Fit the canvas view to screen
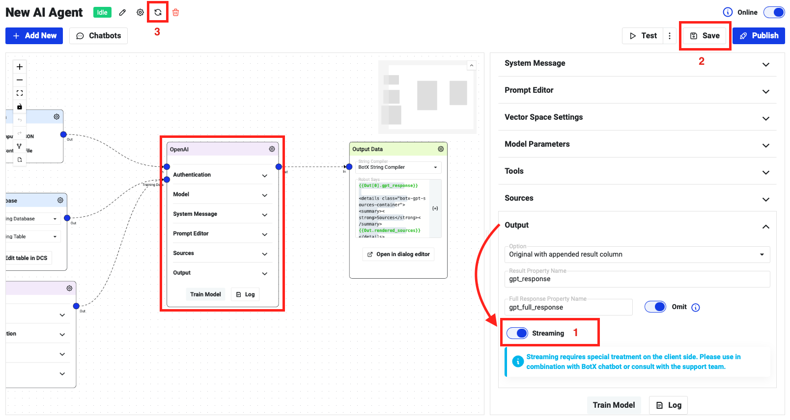Screen dimensions: 790x420 (x=20, y=93)
